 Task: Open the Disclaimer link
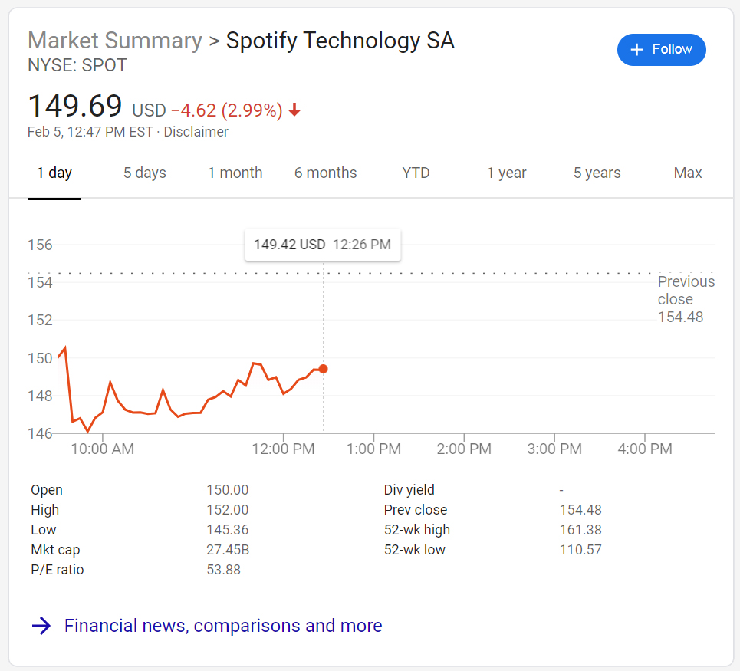click(196, 132)
